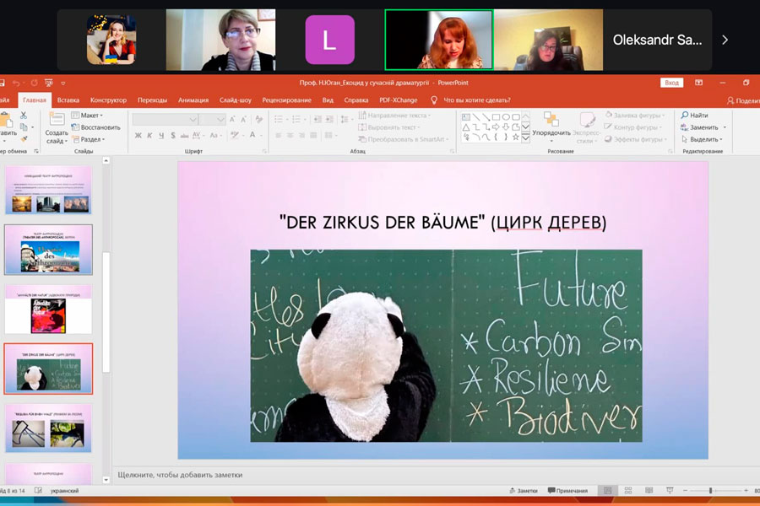
Task: Switch to the Анимация tab
Action: [193, 100]
